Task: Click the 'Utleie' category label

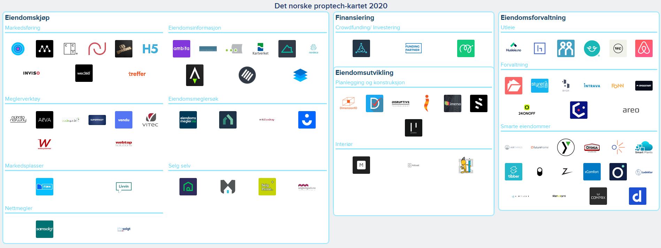Action: click(x=508, y=28)
